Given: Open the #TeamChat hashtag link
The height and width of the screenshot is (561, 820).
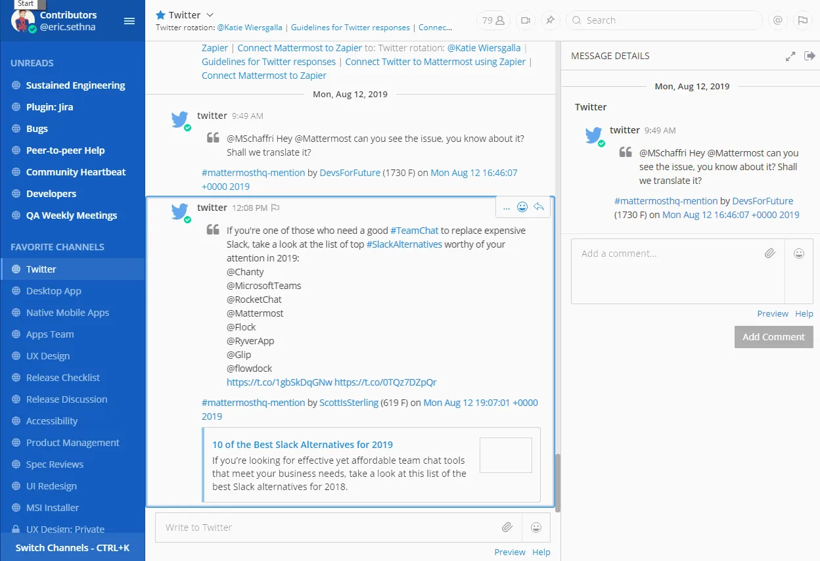Looking at the screenshot, I should [x=414, y=231].
